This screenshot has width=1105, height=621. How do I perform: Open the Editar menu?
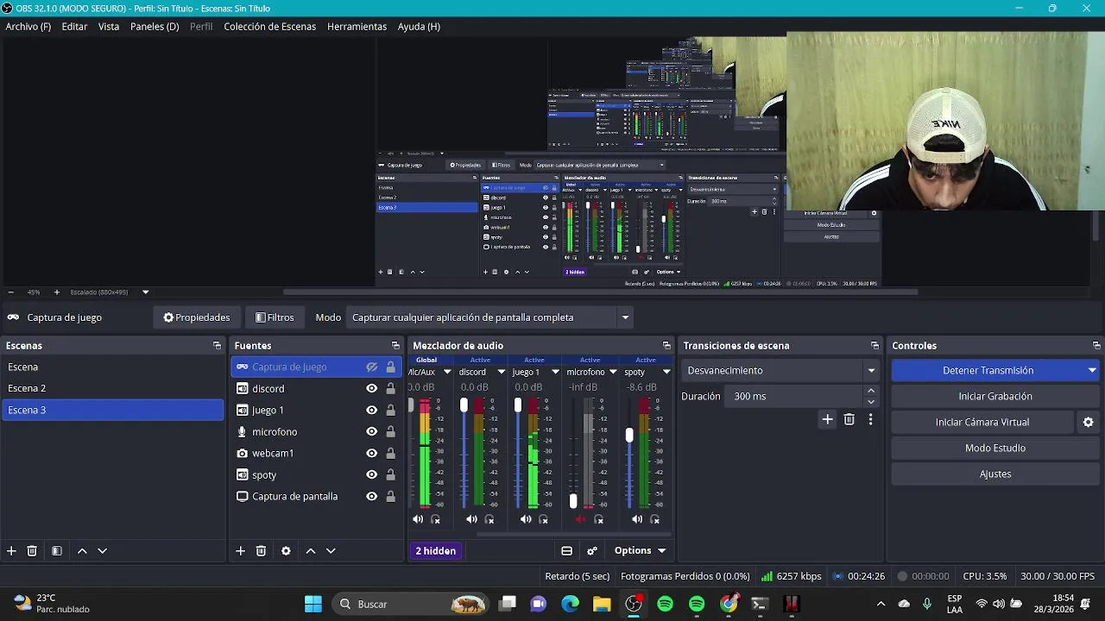pyautogui.click(x=74, y=27)
